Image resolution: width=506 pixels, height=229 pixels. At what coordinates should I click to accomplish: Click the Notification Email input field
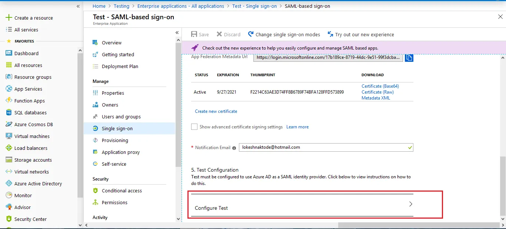tap(326, 147)
